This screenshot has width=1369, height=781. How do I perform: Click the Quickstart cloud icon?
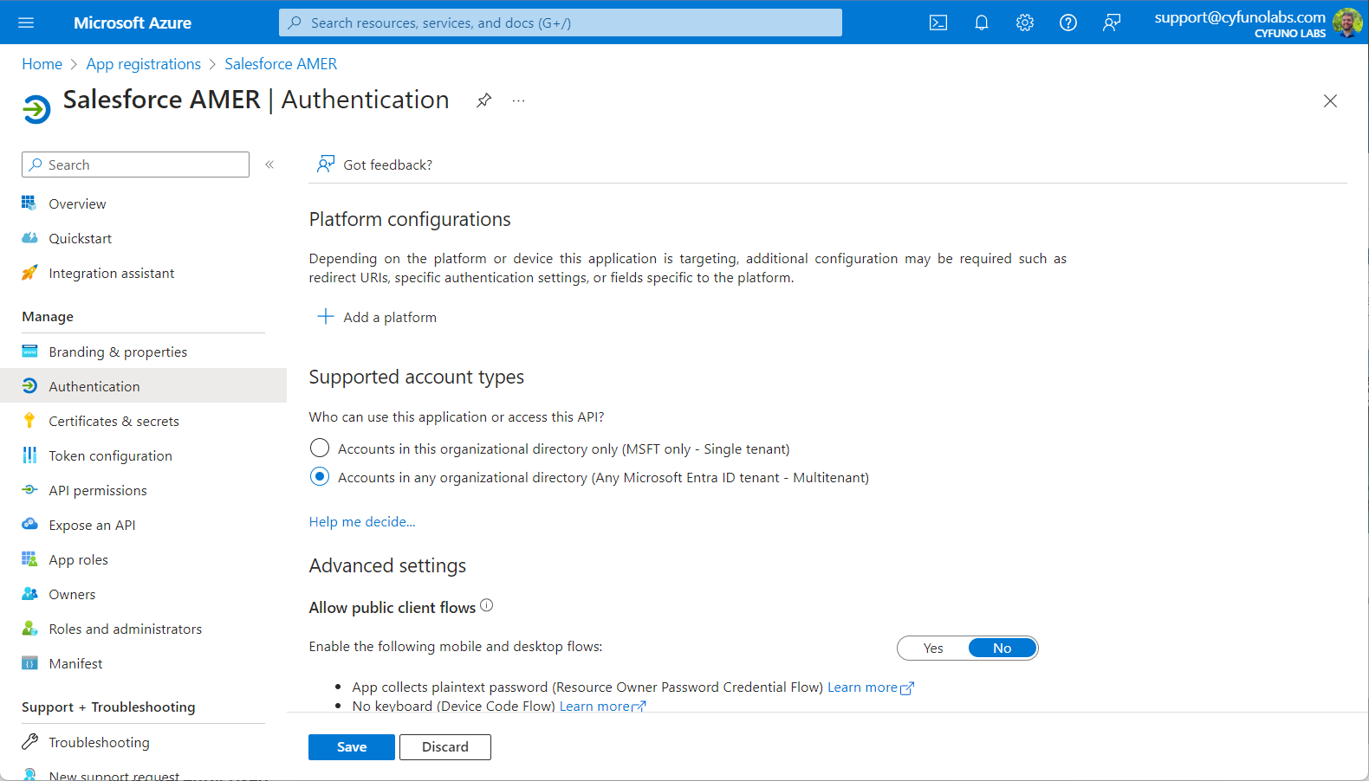pyautogui.click(x=29, y=238)
